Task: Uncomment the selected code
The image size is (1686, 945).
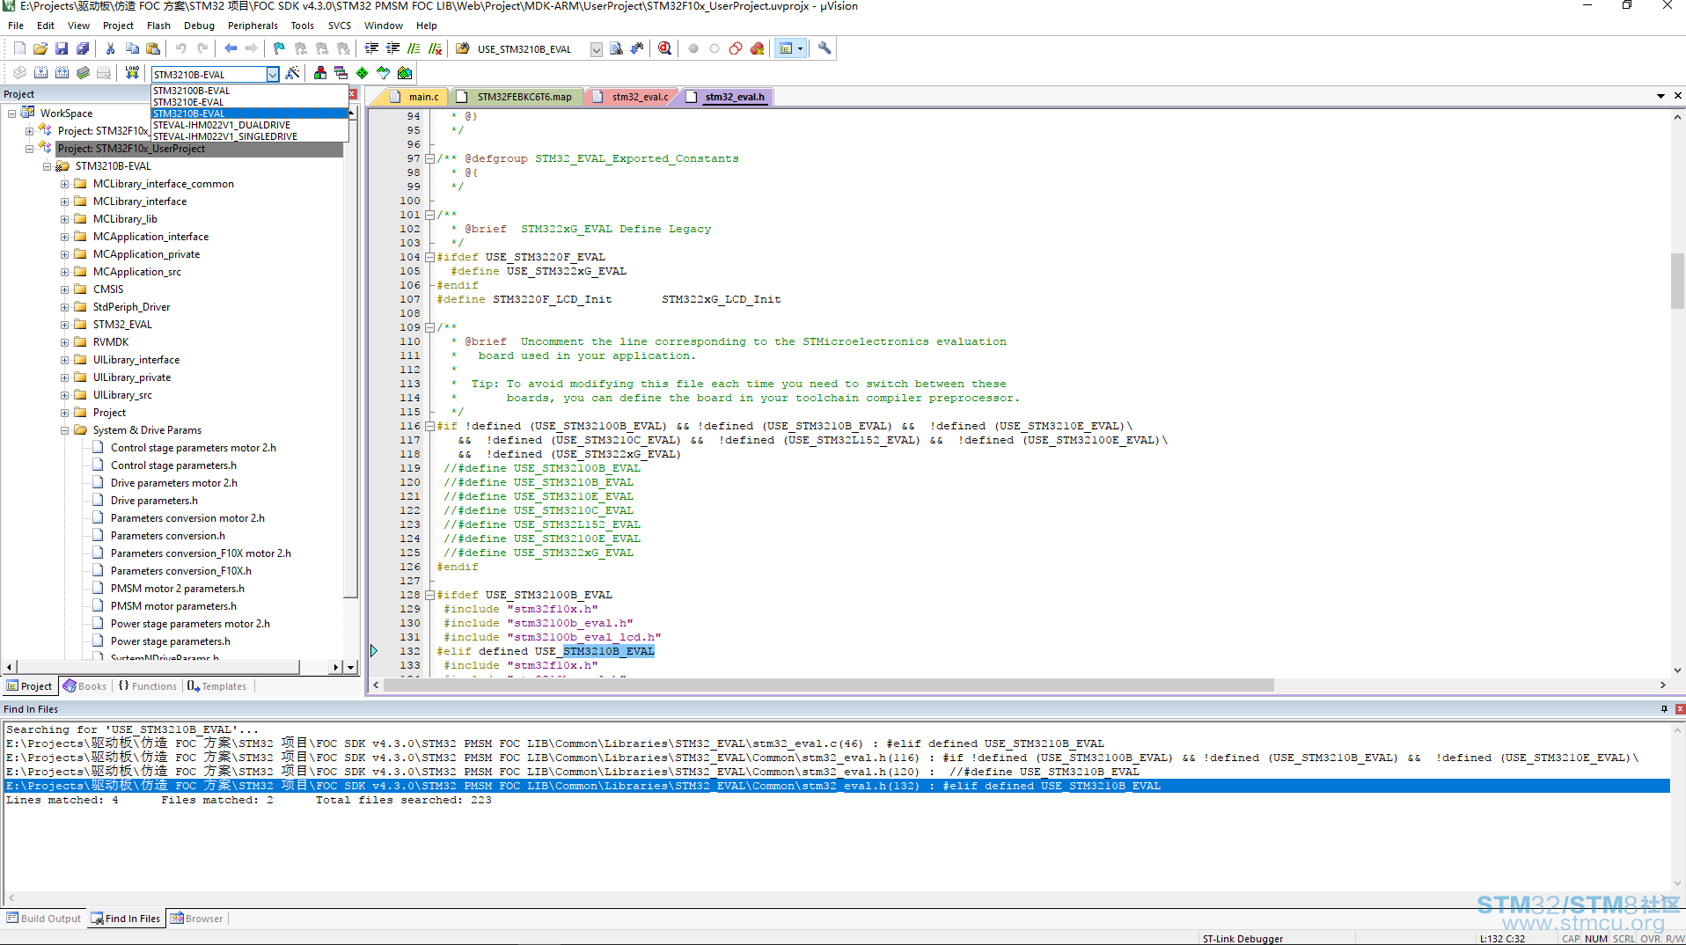Action: pyautogui.click(x=435, y=48)
